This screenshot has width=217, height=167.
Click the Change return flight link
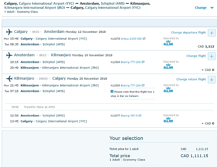coord(191,79)
